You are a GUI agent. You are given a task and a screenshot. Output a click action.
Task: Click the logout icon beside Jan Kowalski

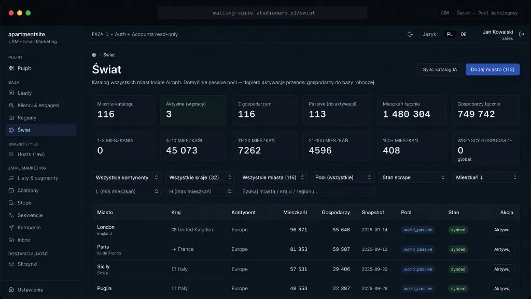(522, 34)
